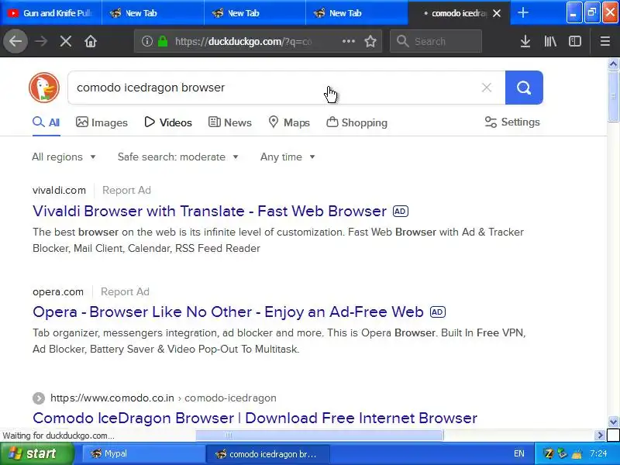Image resolution: width=620 pixels, height=465 pixels.
Task: Select comodo icedragon taskbar window button
Action: 267,453
